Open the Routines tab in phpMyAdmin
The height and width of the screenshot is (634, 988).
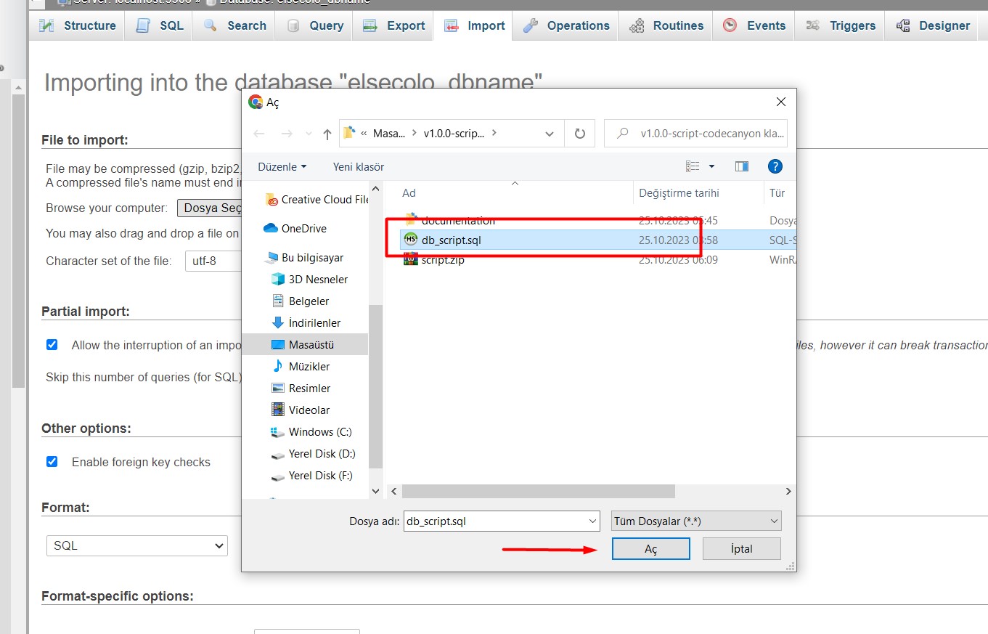point(666,25)
